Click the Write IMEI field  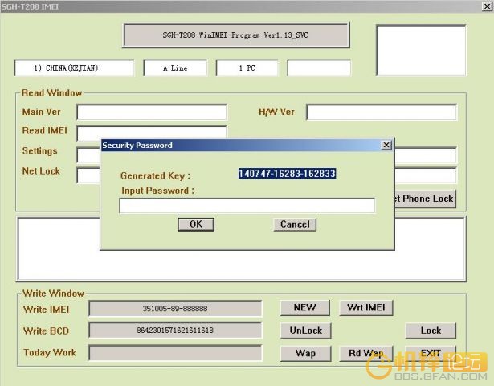coord(175,309)
